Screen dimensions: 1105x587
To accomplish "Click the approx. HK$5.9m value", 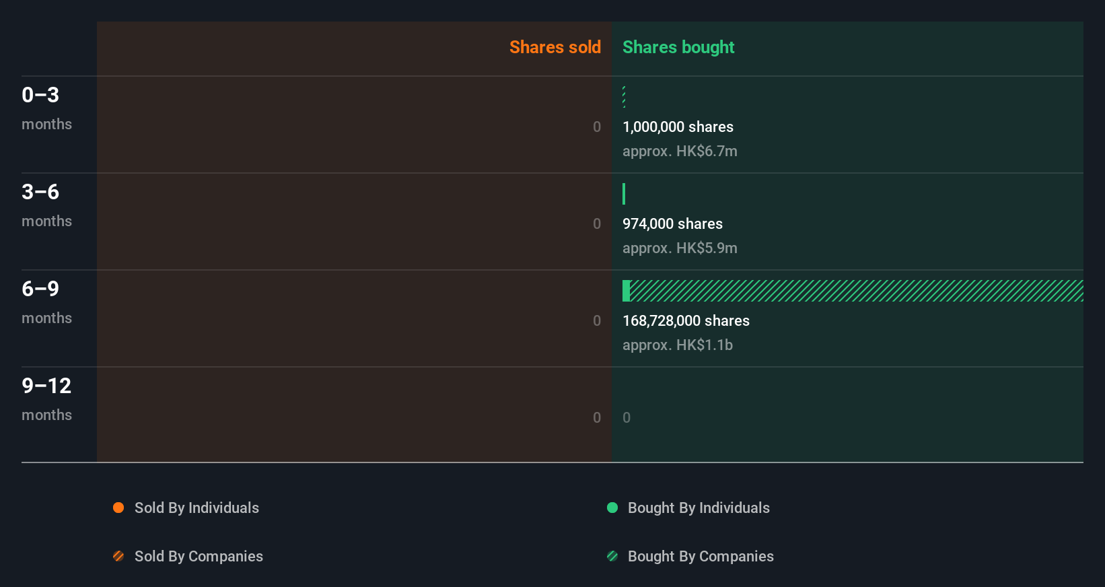I will [x=680, y=248].
